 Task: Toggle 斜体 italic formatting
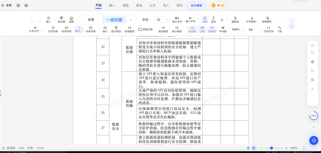click(213, 20)
